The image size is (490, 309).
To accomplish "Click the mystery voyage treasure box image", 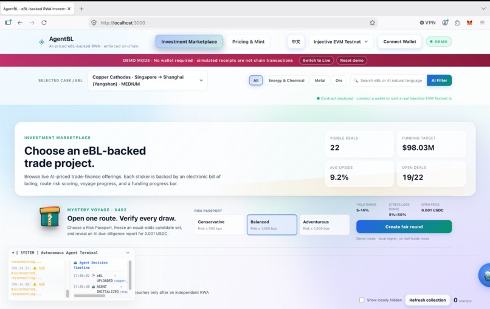I will pos(50,217).
